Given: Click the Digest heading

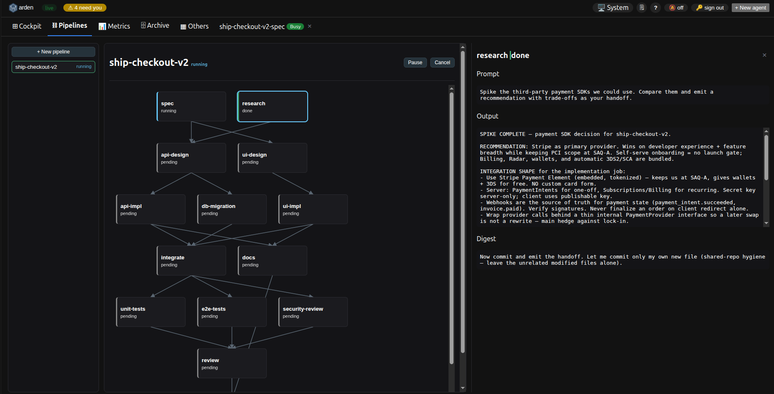Looking at the screenshot, I should [x=486, y=239].
